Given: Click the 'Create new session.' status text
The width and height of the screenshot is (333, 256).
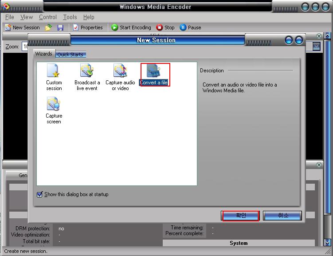Looking at the screenshot, I should tap(25, 251).
